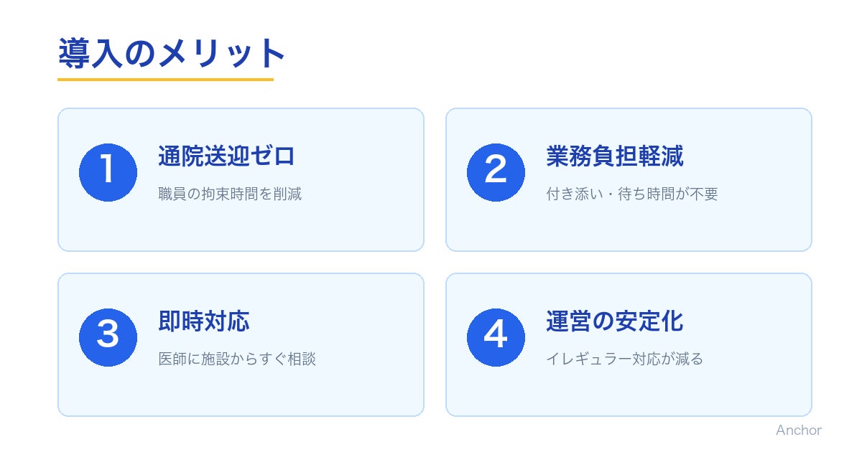Click the Anchor watermark text
This screenshot has width=862, height=452.
(798, 430)
